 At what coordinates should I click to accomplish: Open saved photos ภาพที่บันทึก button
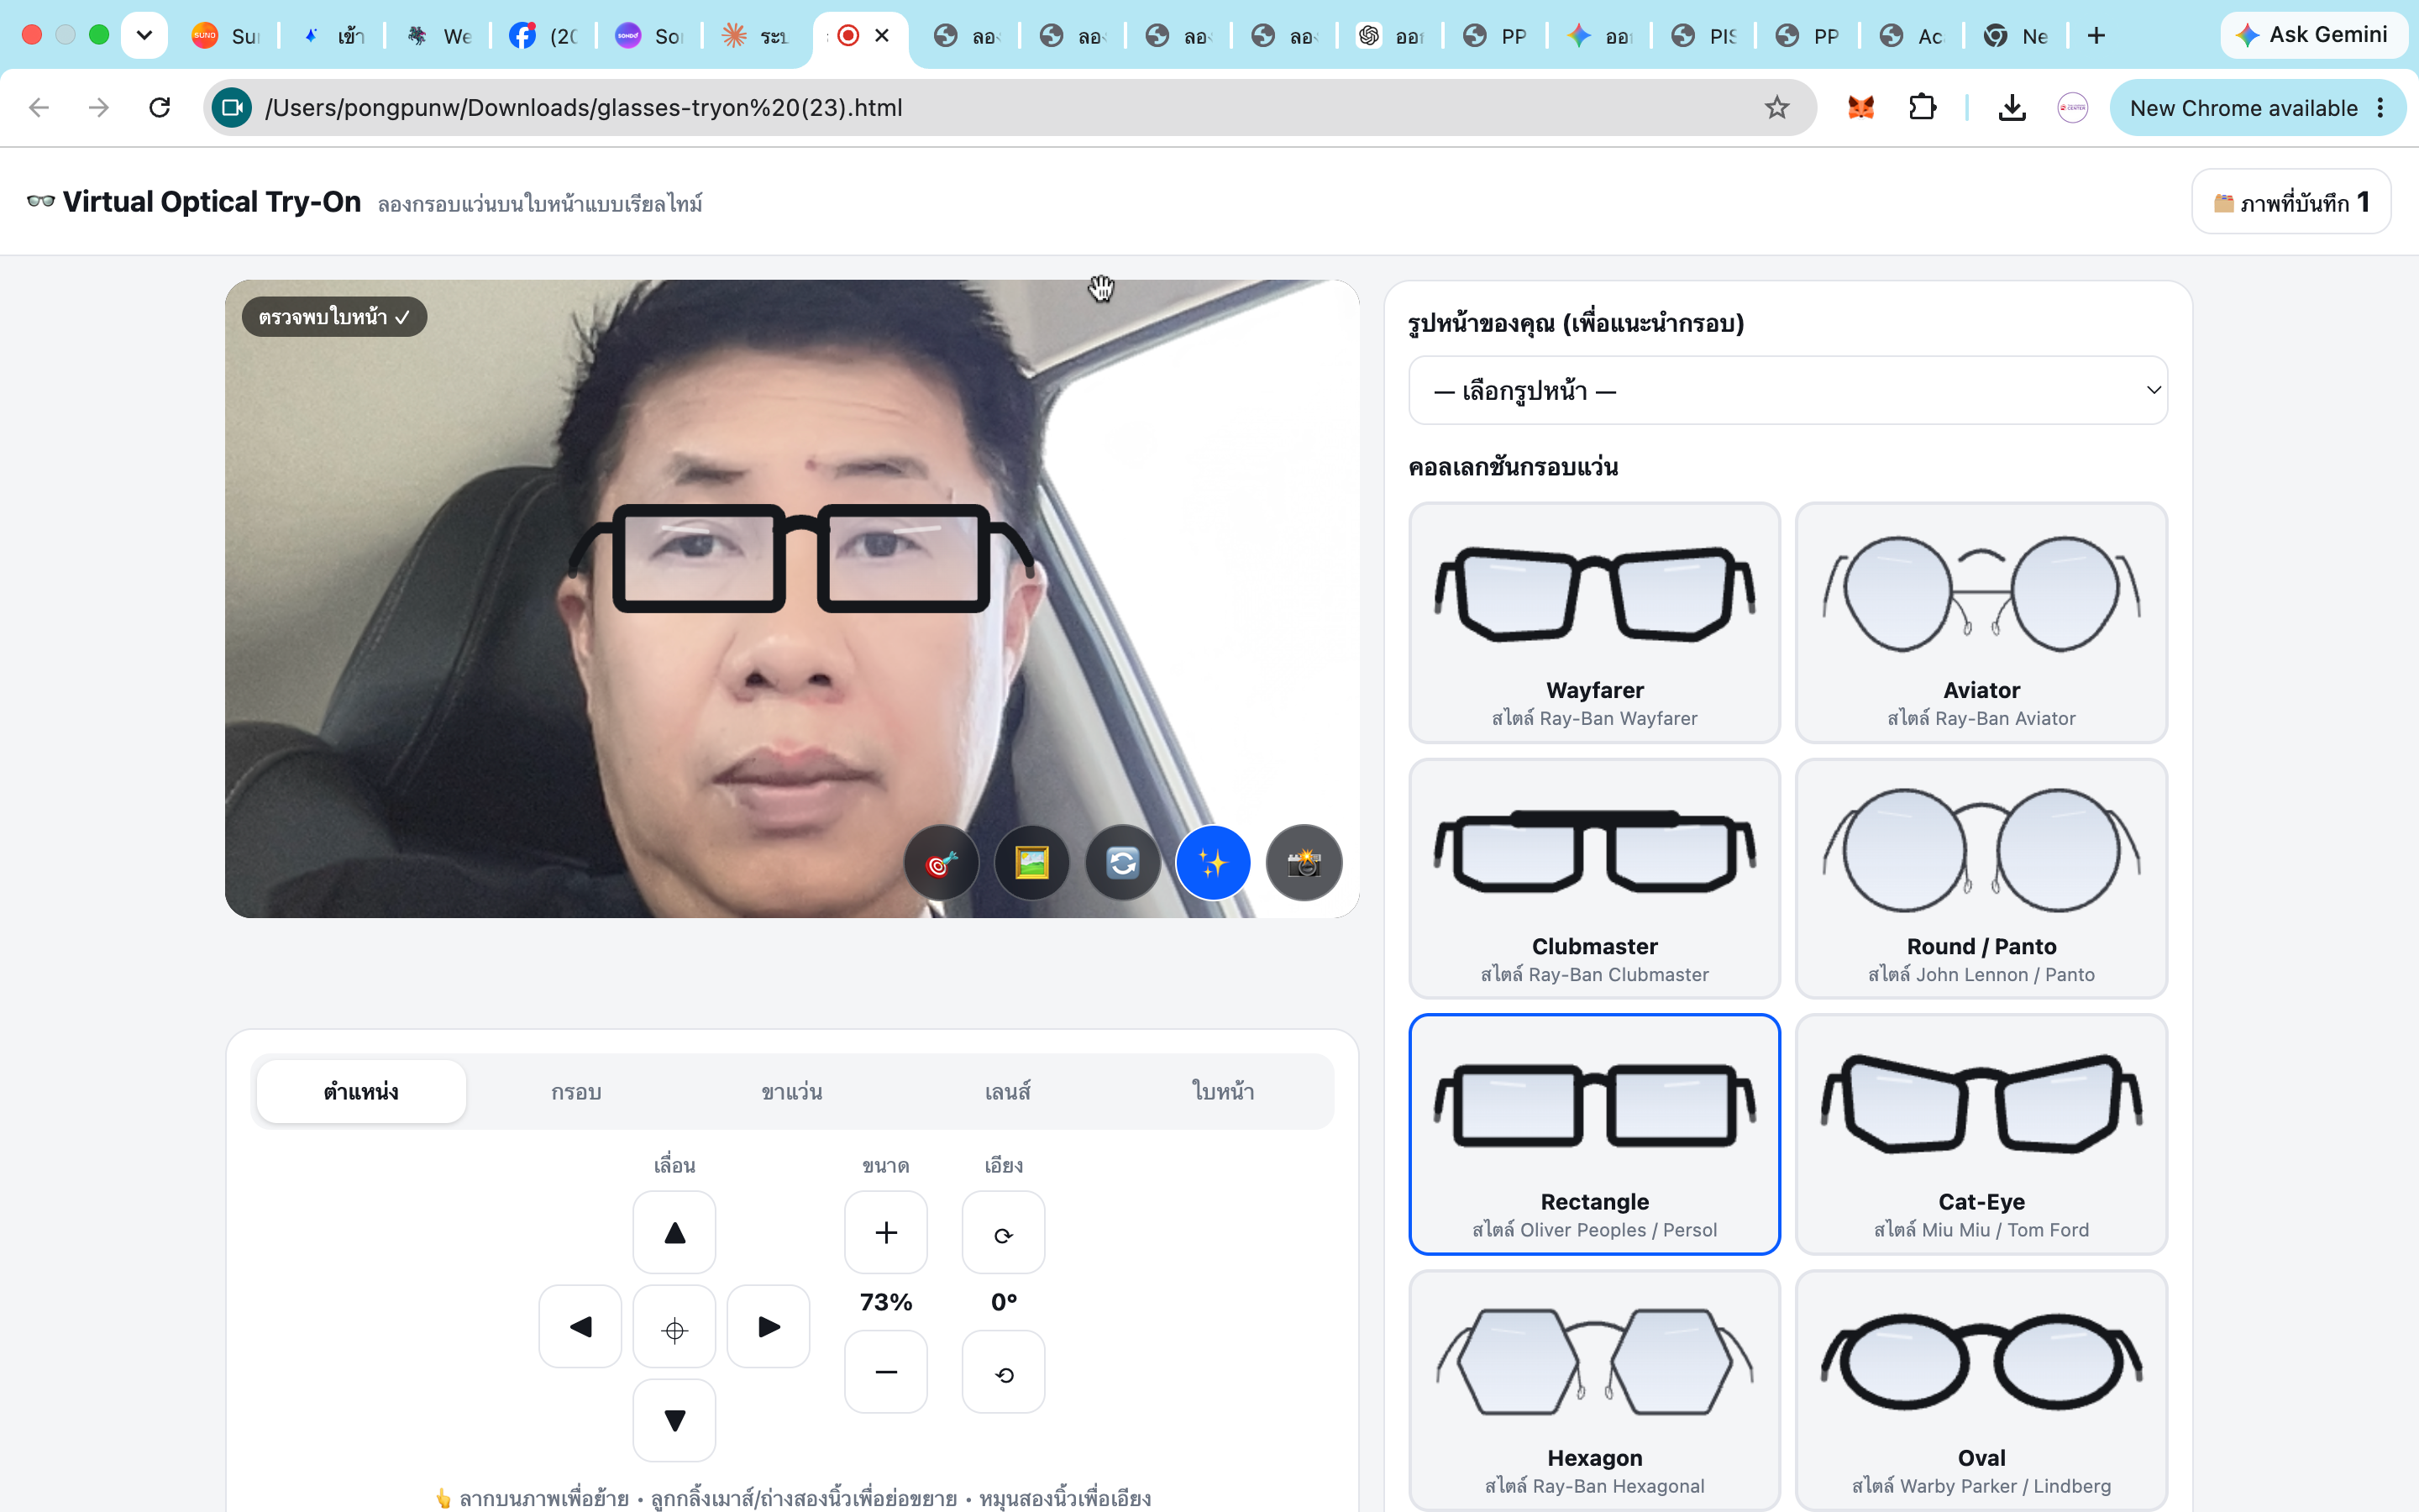pos(2291,202)
